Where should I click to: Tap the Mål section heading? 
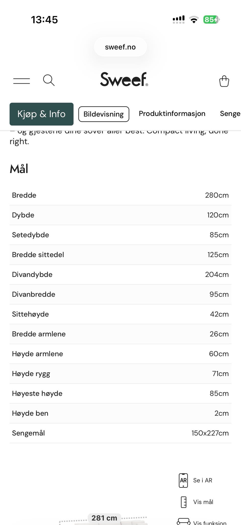[x=19, y=169]
